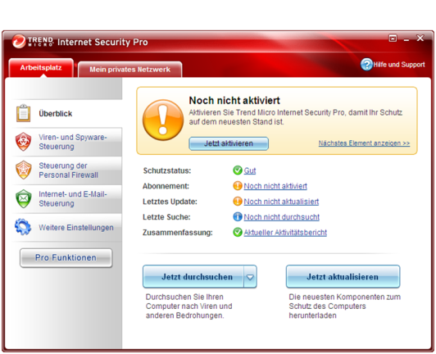Open the Überblick clipboard icon
Viewport: 436px width, 354px height.
[x=23, y=113]
